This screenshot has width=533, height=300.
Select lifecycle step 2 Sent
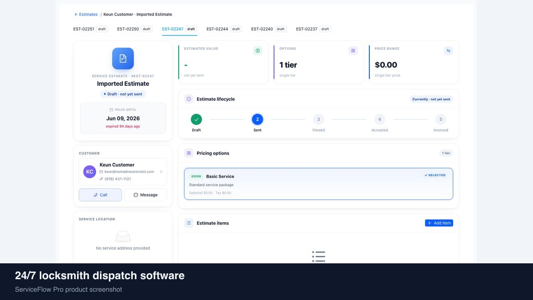coord(257,120)
